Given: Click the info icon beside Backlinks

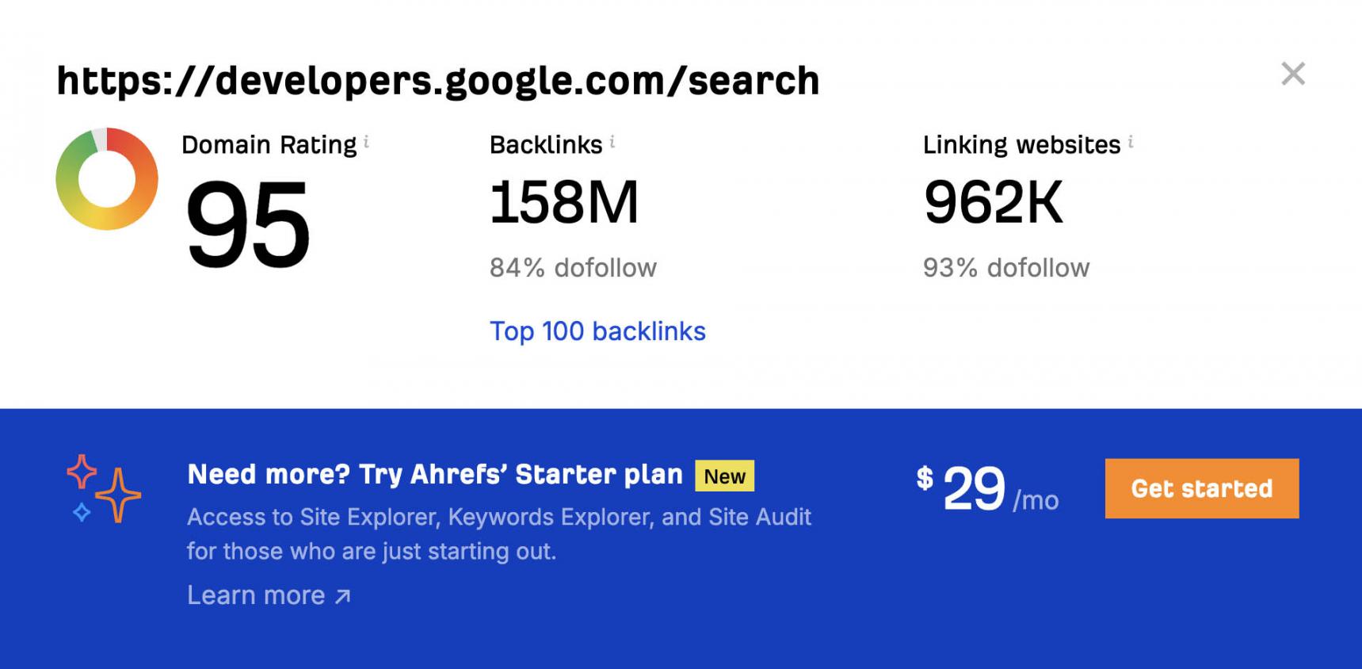Looking at the screenshot, I should (x=612, y=143).
